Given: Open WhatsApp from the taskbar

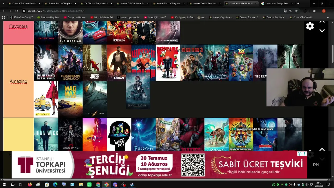Looking at the screenshot, I should [x=89, y=185].
